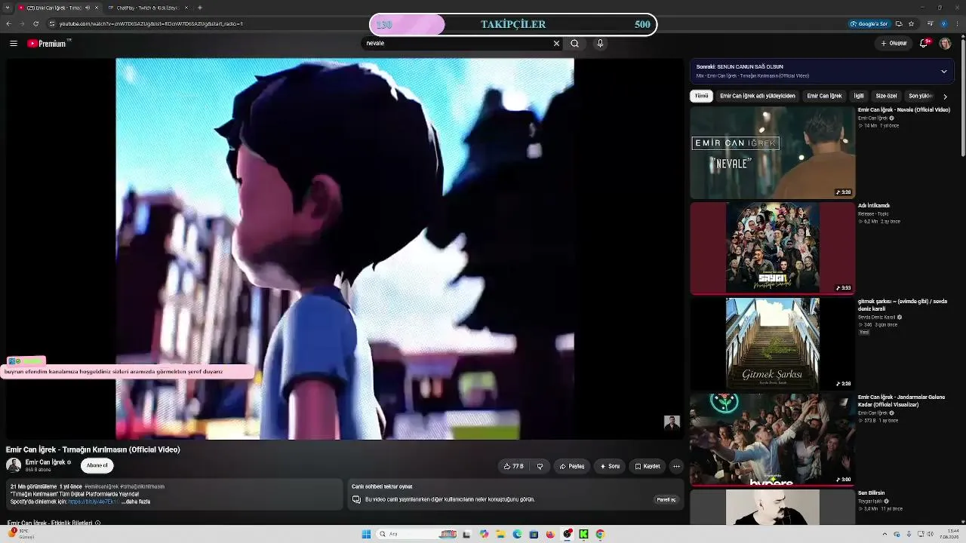
Task: Open the account avatar menu
Action: pos(945,44)
